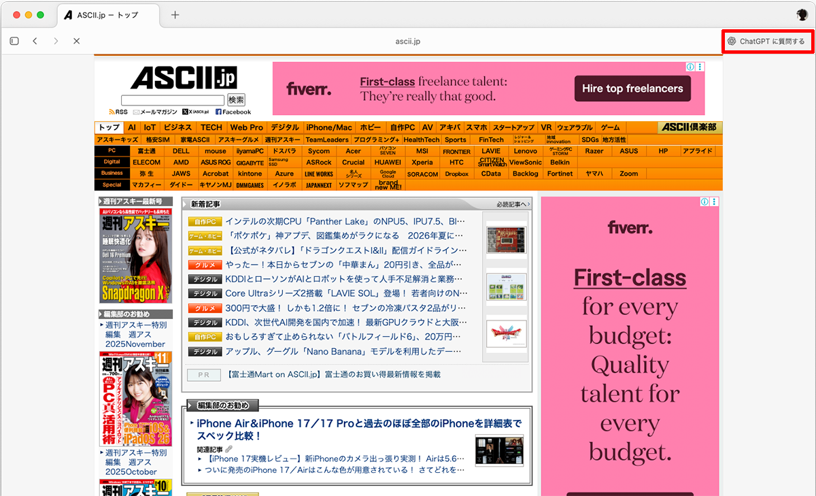This screenshot has height=496, width=816.
Task: Click the PC真活用術 November magazine cover
Action: 136,398
